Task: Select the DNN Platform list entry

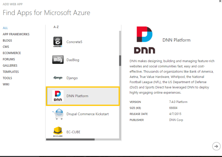Action: (83, 96)
